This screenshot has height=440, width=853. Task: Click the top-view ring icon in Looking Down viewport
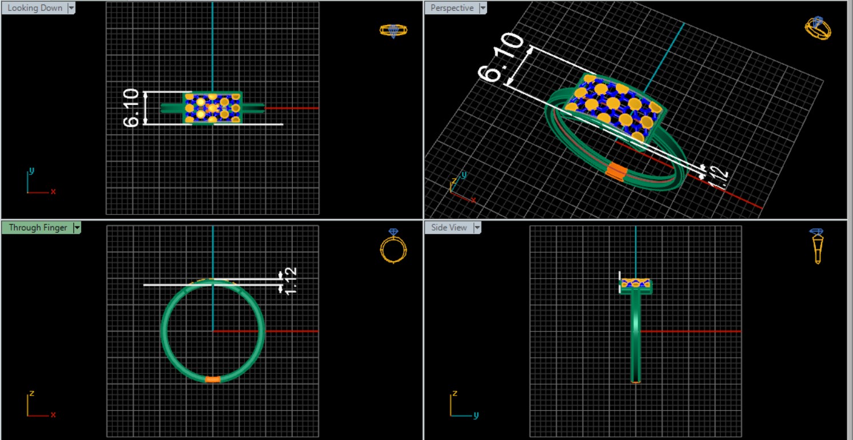[x=393, y=30]
